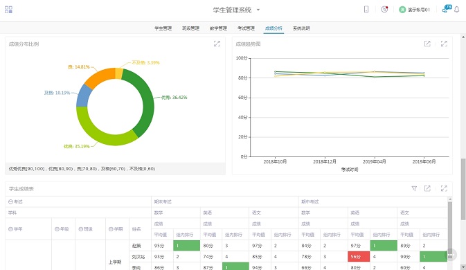Screen dimensions: 466x270
Task: Open the clock icon with red dot
Action: pos(384,9)
